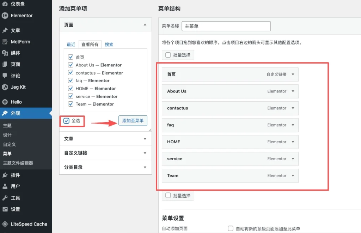Click the wrench icon for 工具
The width and height of the screenshot is (361, 233).
5,198
